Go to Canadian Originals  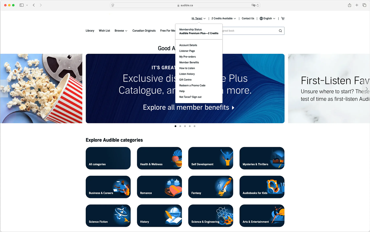pyautogui.click(x=144, y=31)
